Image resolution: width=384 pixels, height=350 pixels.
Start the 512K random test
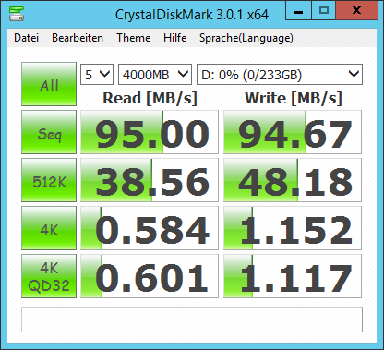tap(49, 180)
